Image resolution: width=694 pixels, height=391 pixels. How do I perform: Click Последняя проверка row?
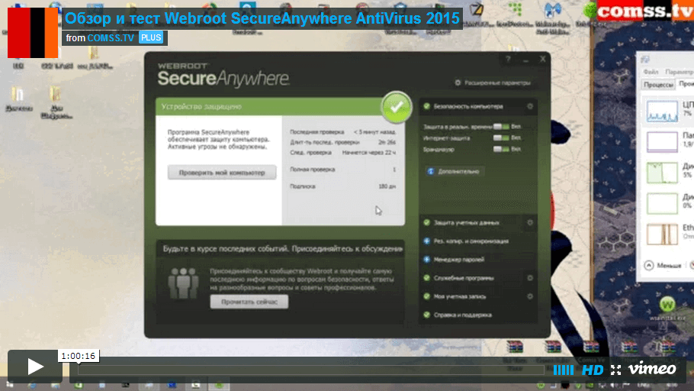click(342, 132)
